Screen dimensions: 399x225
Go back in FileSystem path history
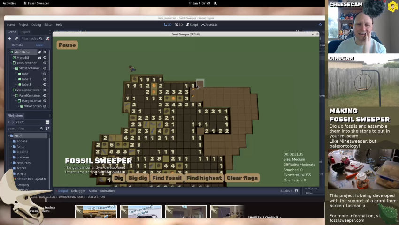(9, 122)
